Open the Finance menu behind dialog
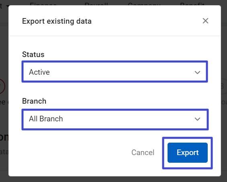The width and height of the screenshot is (227, 182). [43, 4]
